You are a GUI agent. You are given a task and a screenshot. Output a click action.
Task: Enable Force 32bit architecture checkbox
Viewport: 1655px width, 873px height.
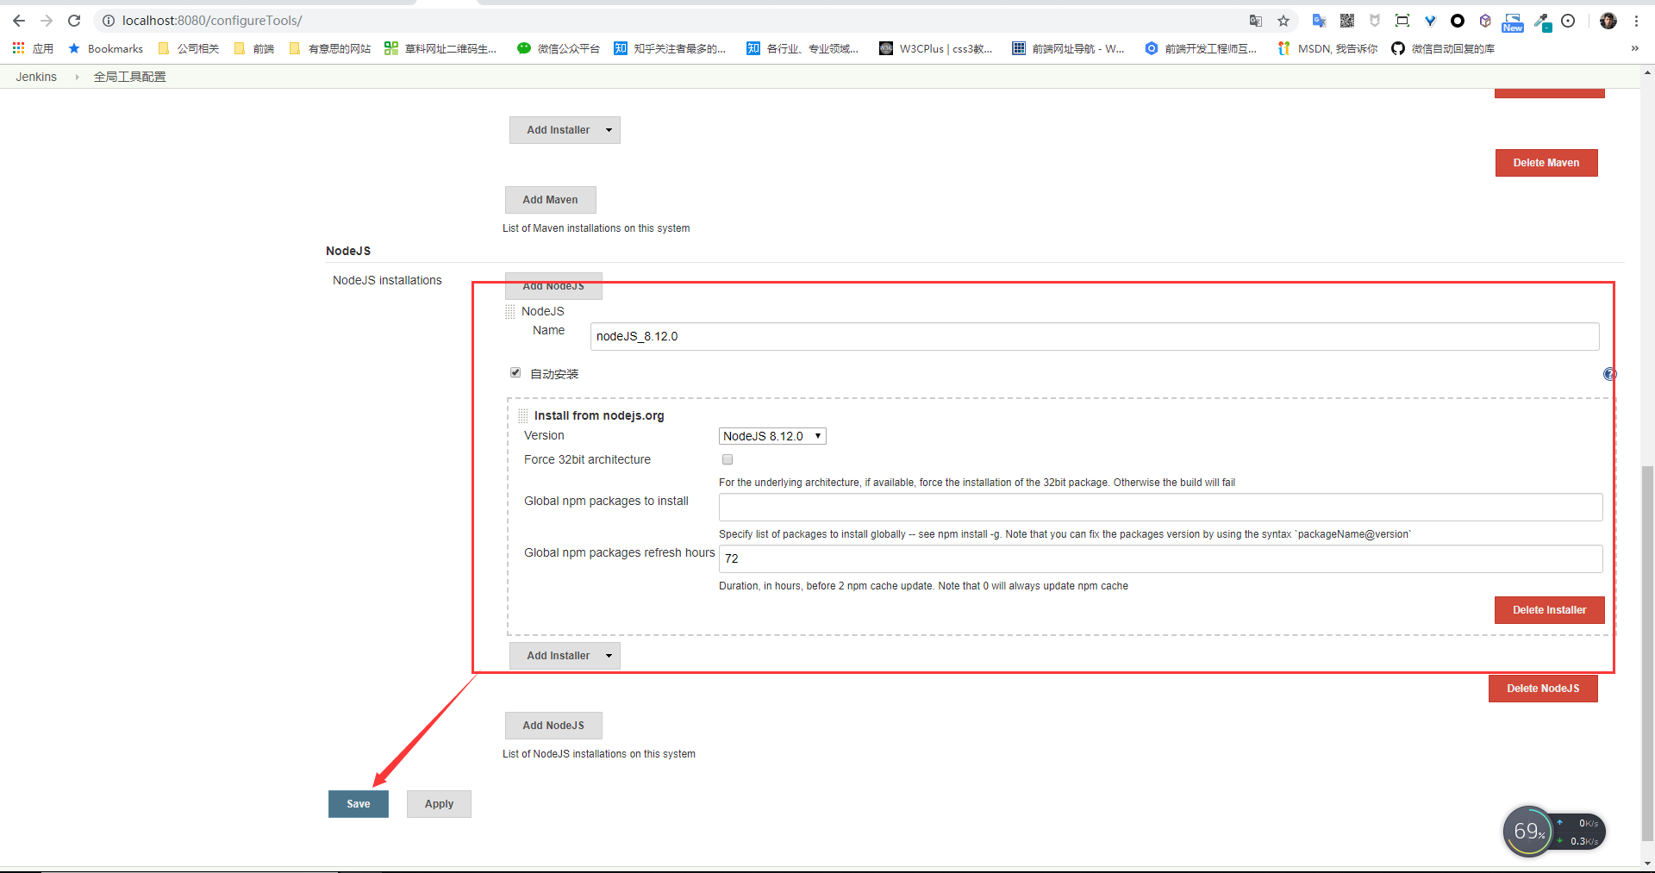tap(728, 459)
